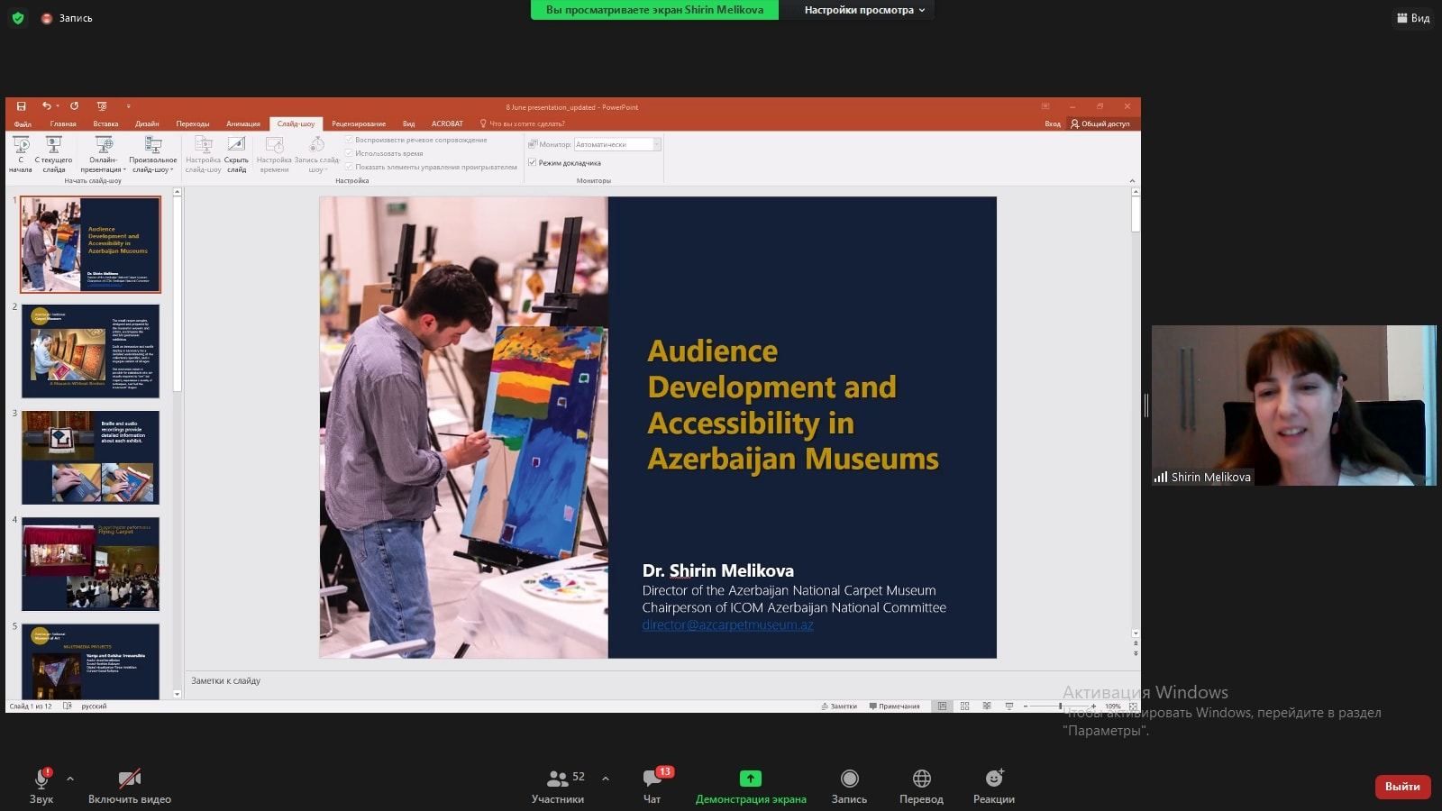Image resolution: width=1442 pixels, height=811 pixels.
Task: Toggle Использовать время checkbox
Action: (x=349, y=153)
